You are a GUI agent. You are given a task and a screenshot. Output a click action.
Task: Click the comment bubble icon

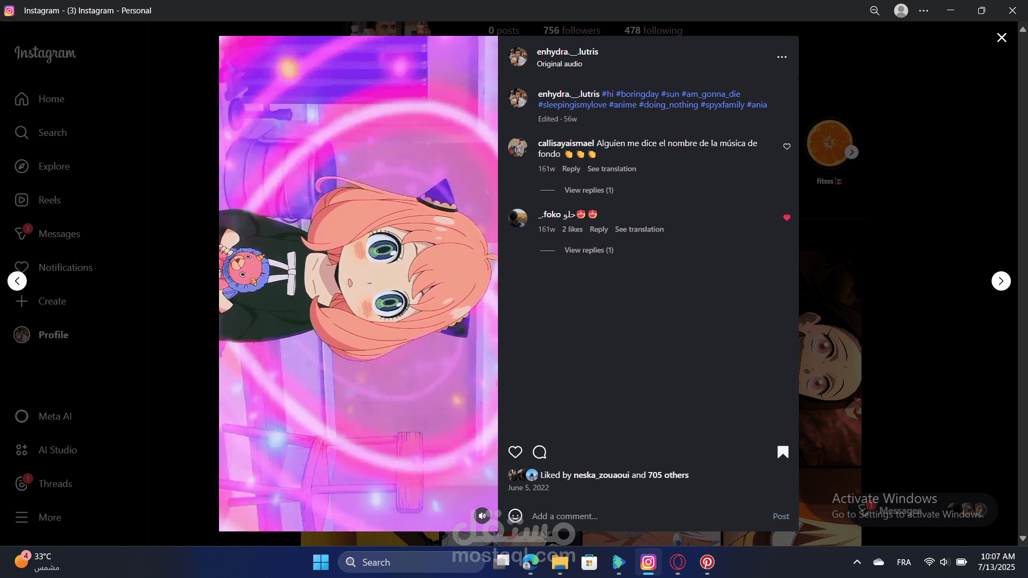pos(540,452)
